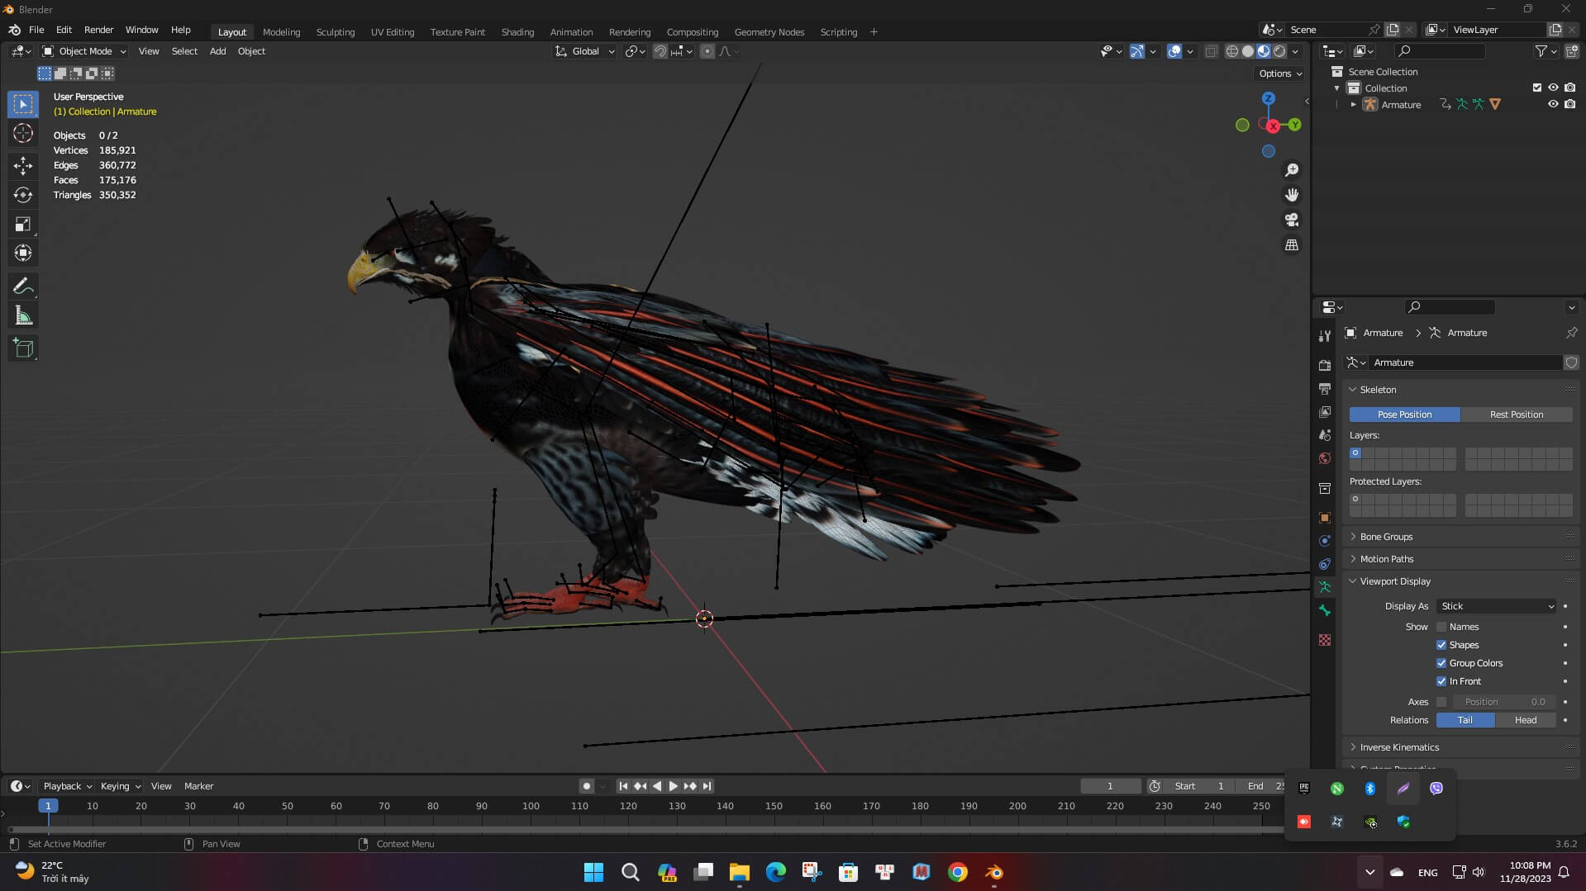
Task: Switch to solid viewport shading
Action: click(x=1248, y=51)
